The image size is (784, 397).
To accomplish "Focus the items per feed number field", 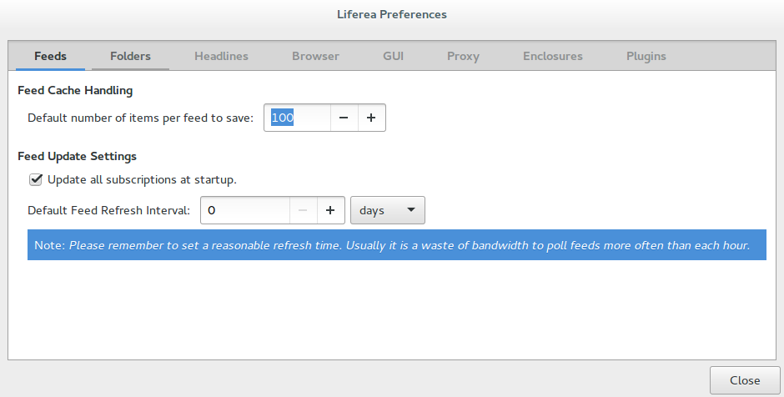I will pos(298,118).
